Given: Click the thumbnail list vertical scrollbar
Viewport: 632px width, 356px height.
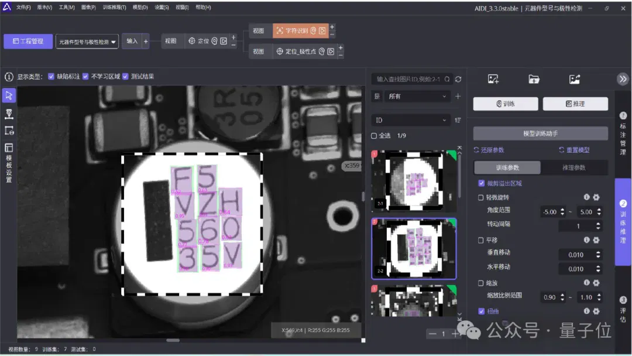Looking at the screenshot, I should pyautogui.click(x=459, y=177).
